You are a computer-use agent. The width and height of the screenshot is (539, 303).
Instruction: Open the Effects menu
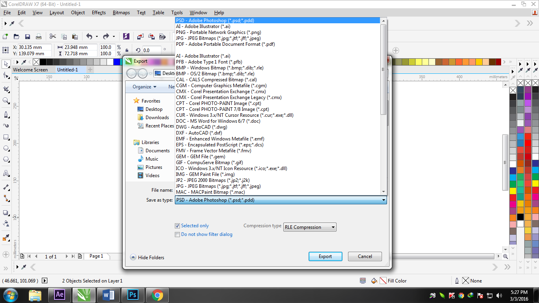tap(99, 13)
